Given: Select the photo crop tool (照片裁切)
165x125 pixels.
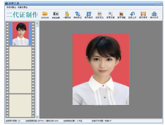Looking at the screenshot, I should [89, 15].
